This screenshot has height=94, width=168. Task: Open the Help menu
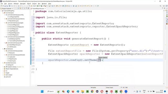coord(50,4)
